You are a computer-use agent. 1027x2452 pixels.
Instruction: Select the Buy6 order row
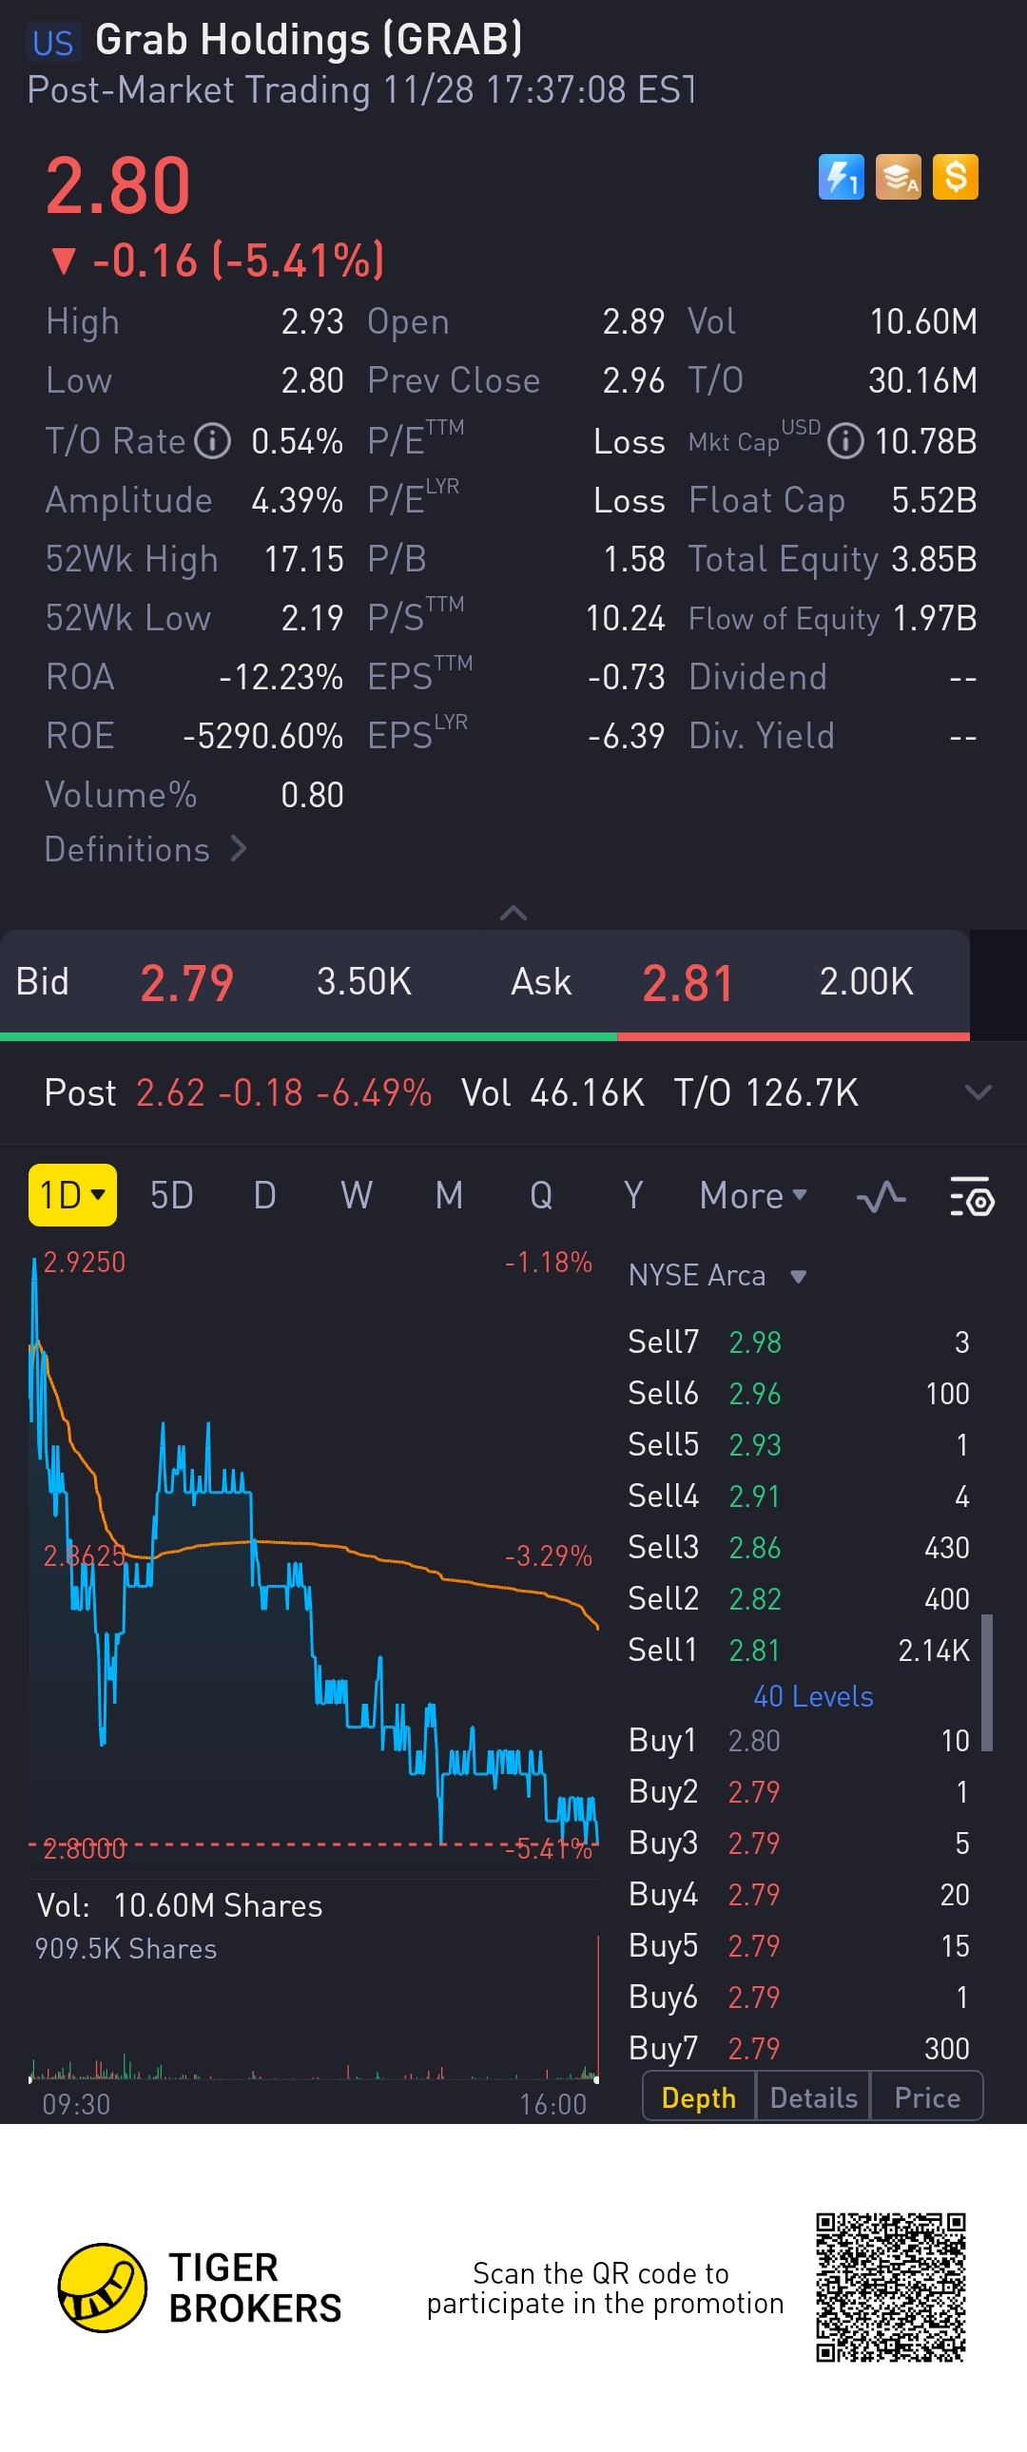pyautogui.click(x=799, y=1998)
